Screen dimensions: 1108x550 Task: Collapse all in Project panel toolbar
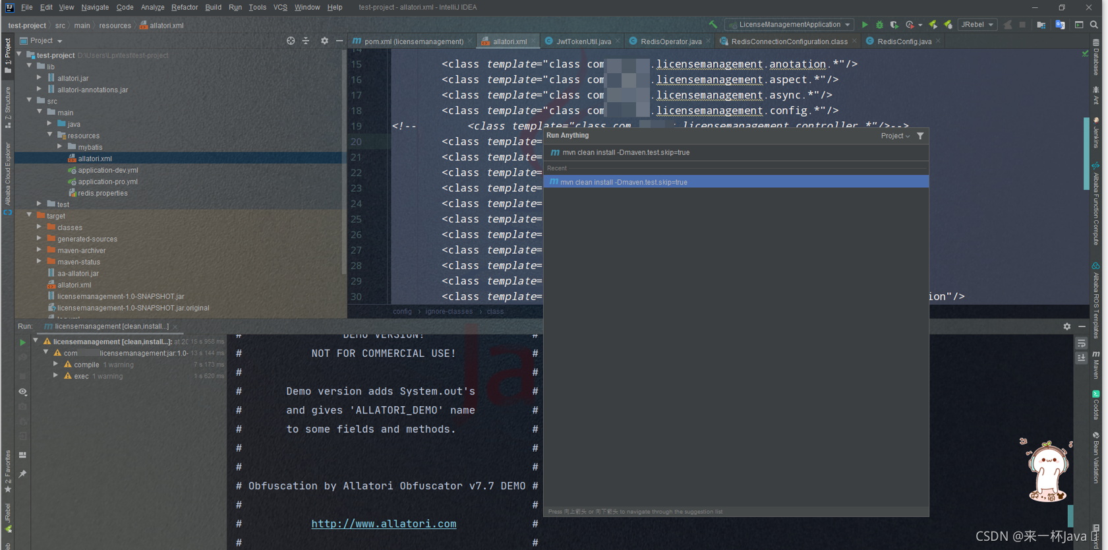pyautogui.click(x=306, y=40)
